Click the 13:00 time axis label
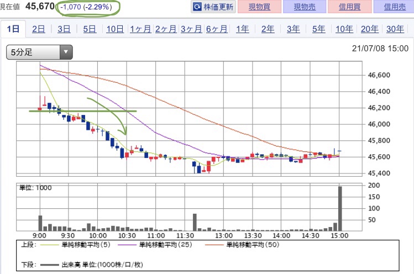This screenshot has width=414, height=274. tap(224, 235)
